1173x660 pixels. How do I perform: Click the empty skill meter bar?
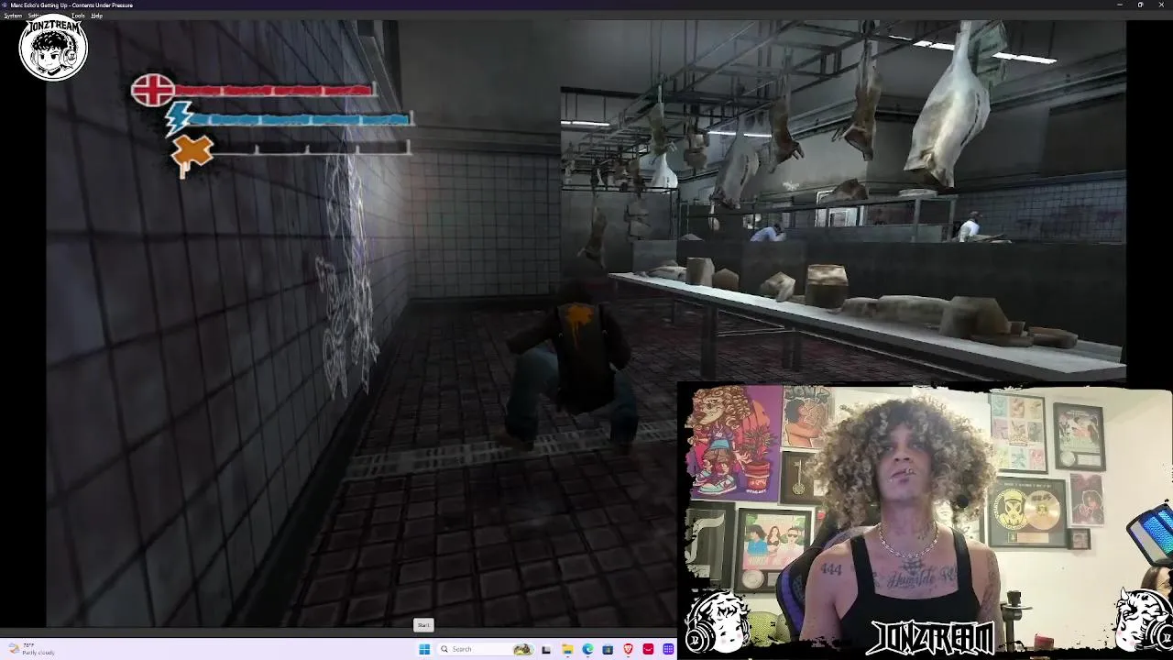tap(311, 148)
